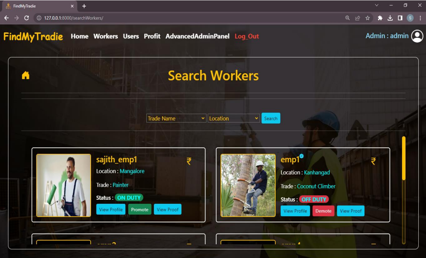Image resolution: width=426 pixels, height=258 pixels.
Task: Open the admin profile avatar icon
Action: point(417,36)
